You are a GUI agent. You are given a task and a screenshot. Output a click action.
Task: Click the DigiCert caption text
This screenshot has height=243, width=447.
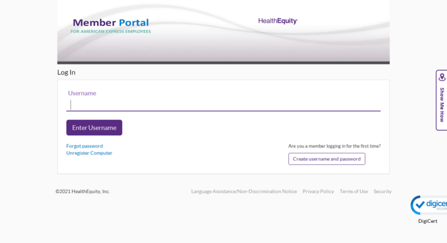pos(427,221)
